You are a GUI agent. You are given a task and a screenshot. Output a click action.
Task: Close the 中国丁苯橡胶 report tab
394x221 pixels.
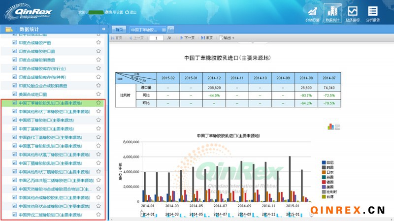point(164,30)
